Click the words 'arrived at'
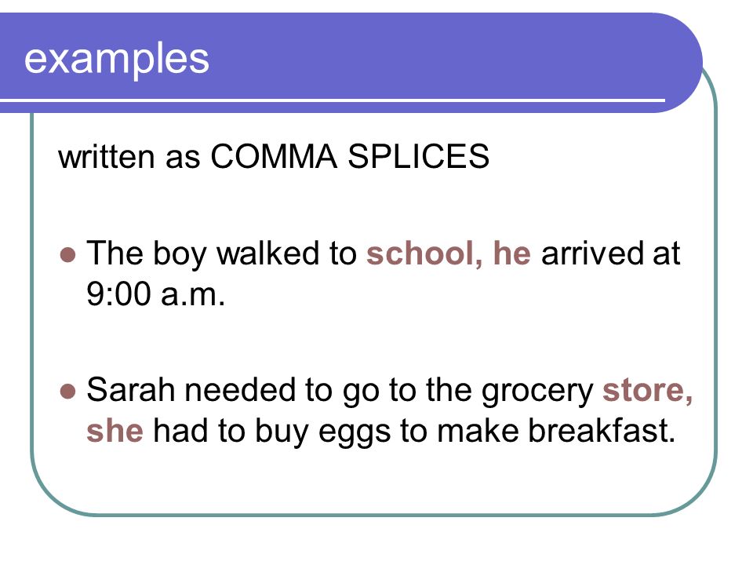This screenshot has width=753, height=565. (x=611, y=253)
